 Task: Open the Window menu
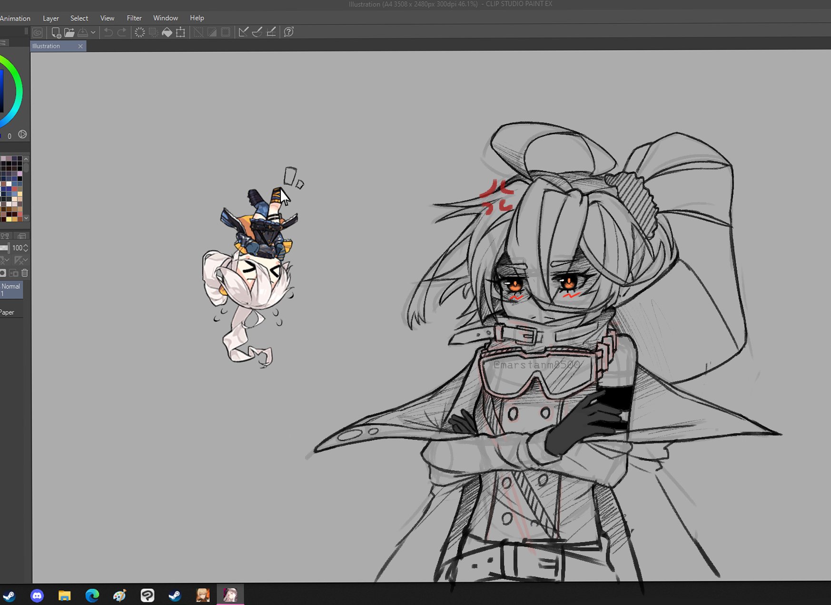[x=166, y=18]
